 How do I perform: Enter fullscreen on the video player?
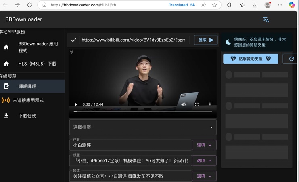point(197,104)
